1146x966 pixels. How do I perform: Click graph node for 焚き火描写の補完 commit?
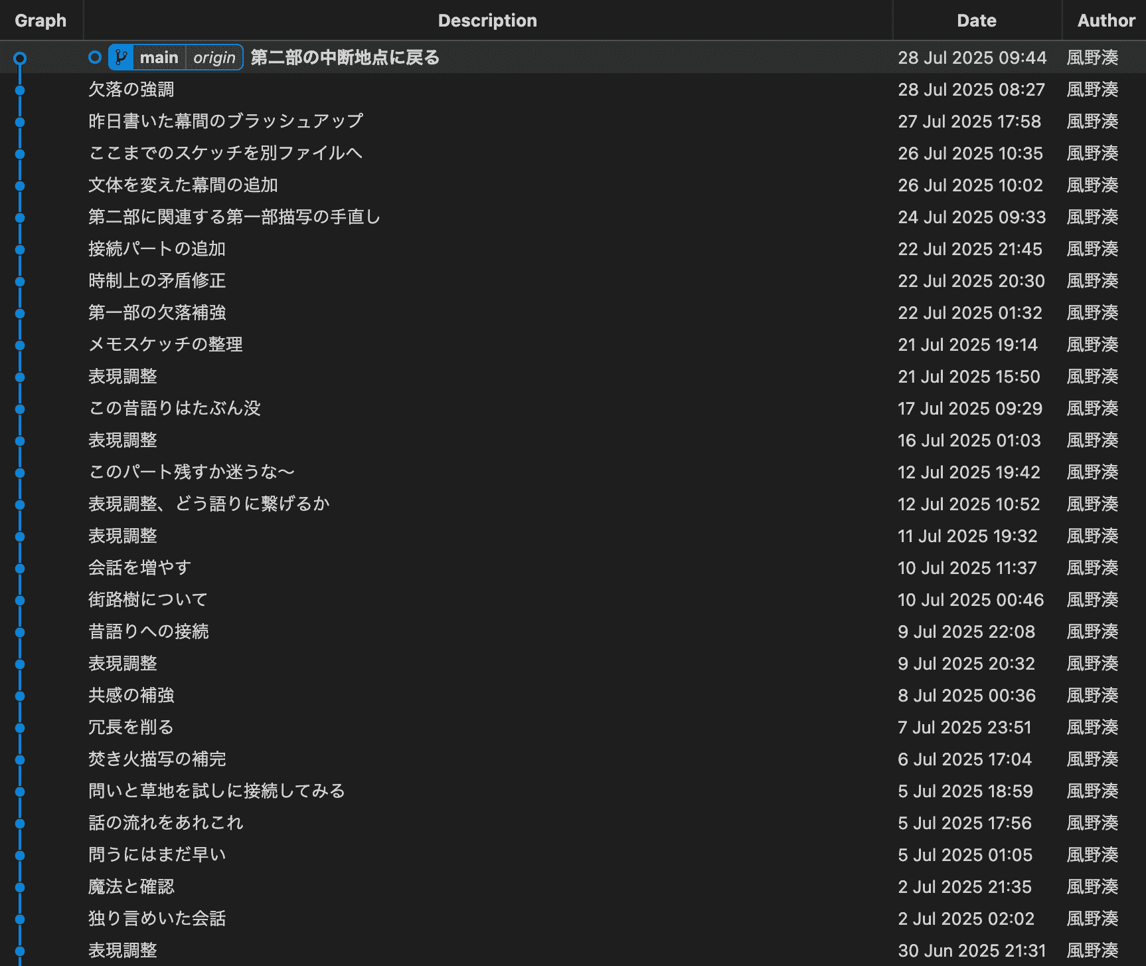[20, 760]
